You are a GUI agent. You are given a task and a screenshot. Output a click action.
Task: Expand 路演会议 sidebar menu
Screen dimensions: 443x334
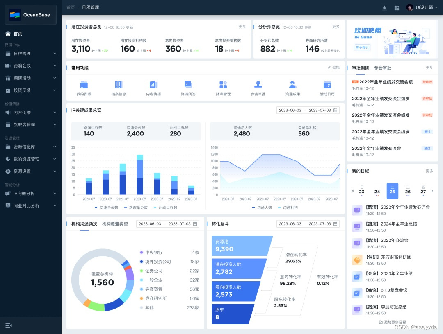click(x=55, y=65)
